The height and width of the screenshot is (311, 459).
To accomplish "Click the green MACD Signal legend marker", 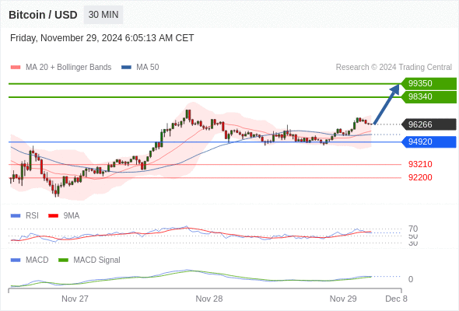I will click(x=63, y=260).
